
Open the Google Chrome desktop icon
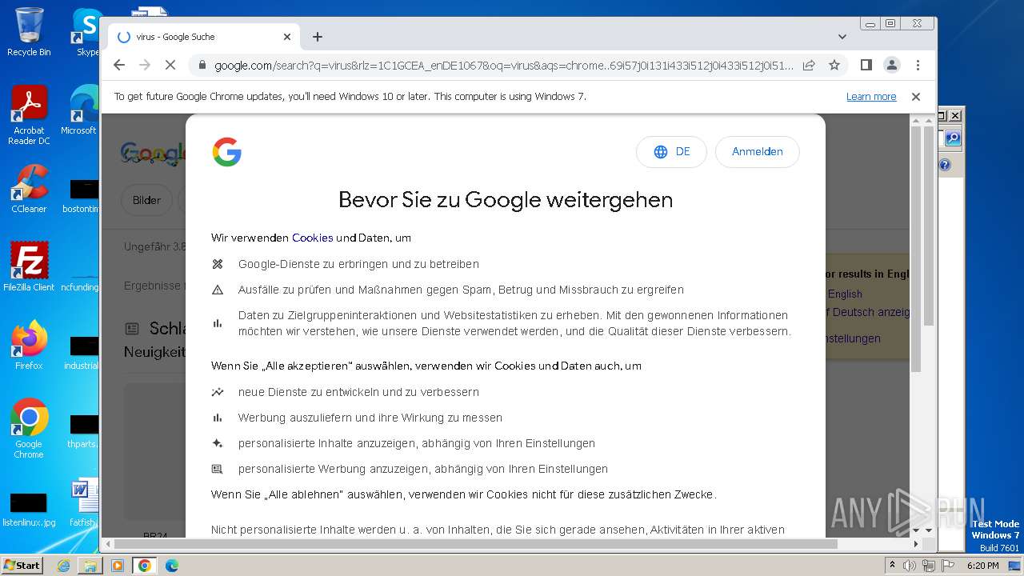[29, 429]
